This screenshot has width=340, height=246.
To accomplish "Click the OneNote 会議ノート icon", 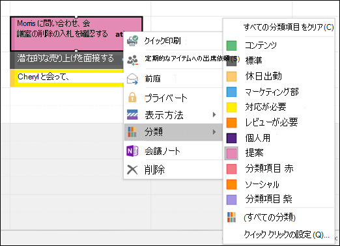I will click(x=132, y=151).
